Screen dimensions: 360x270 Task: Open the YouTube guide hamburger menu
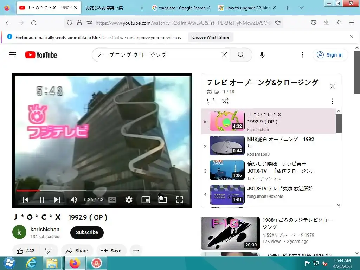tap(13, 55)
